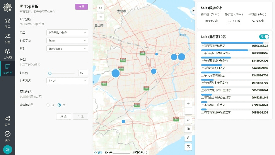Select the first dynamic statistics radio option

(x=48, y=105)
